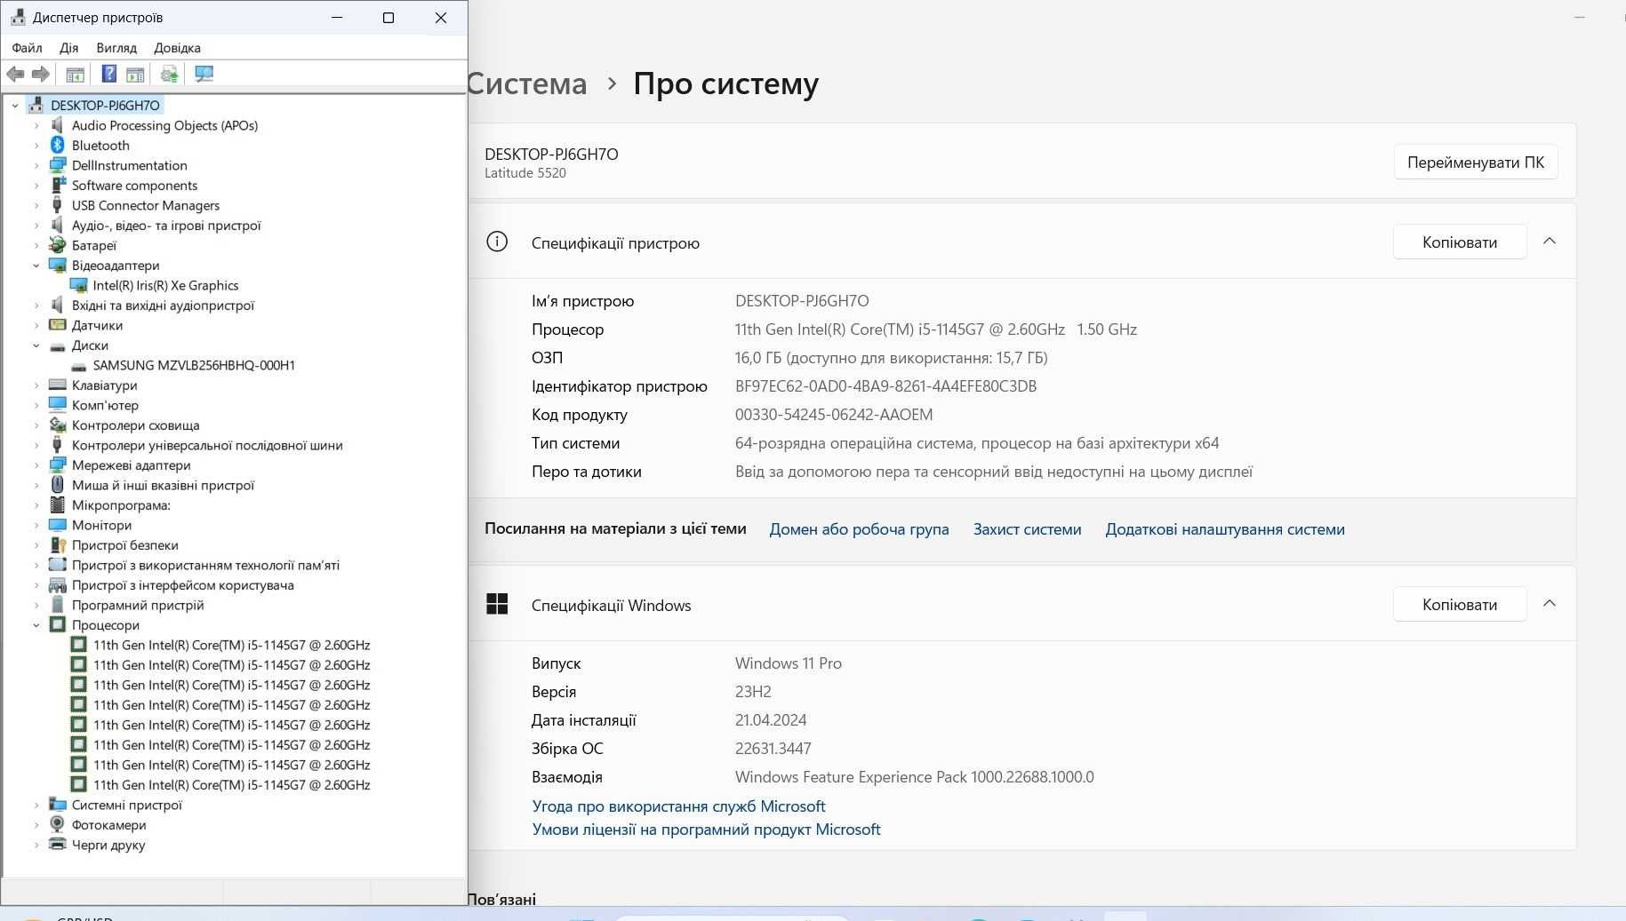
Task: Copy Windows specifications with Копіювати
Action: (x=1460, y=604)
